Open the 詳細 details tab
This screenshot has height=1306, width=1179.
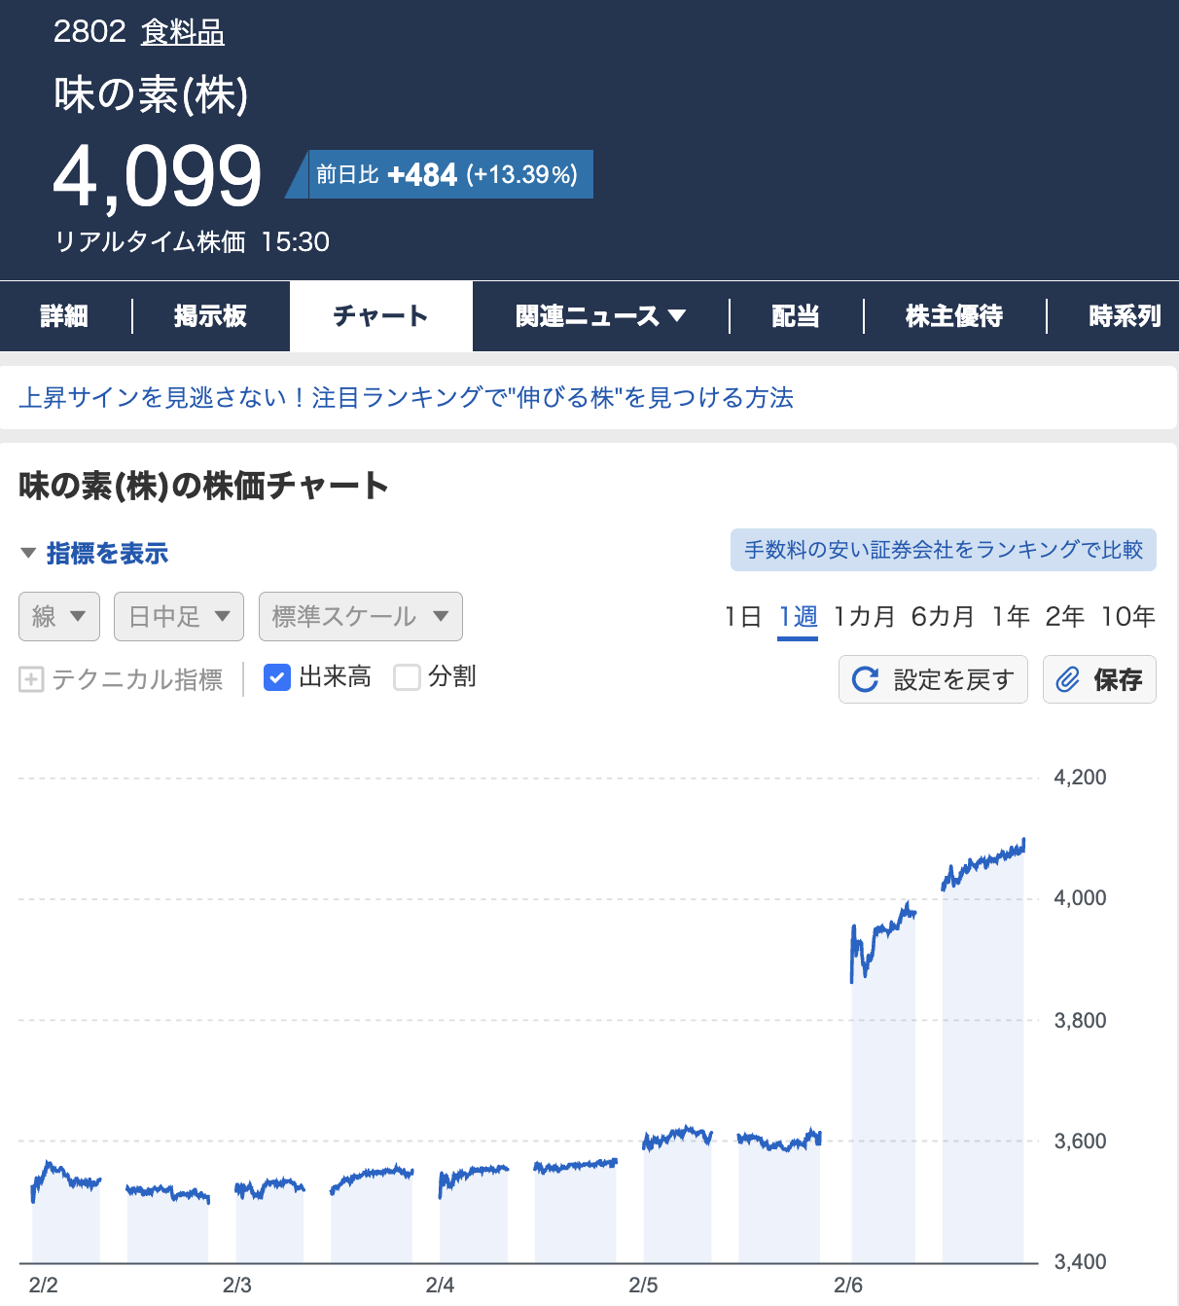64,316
